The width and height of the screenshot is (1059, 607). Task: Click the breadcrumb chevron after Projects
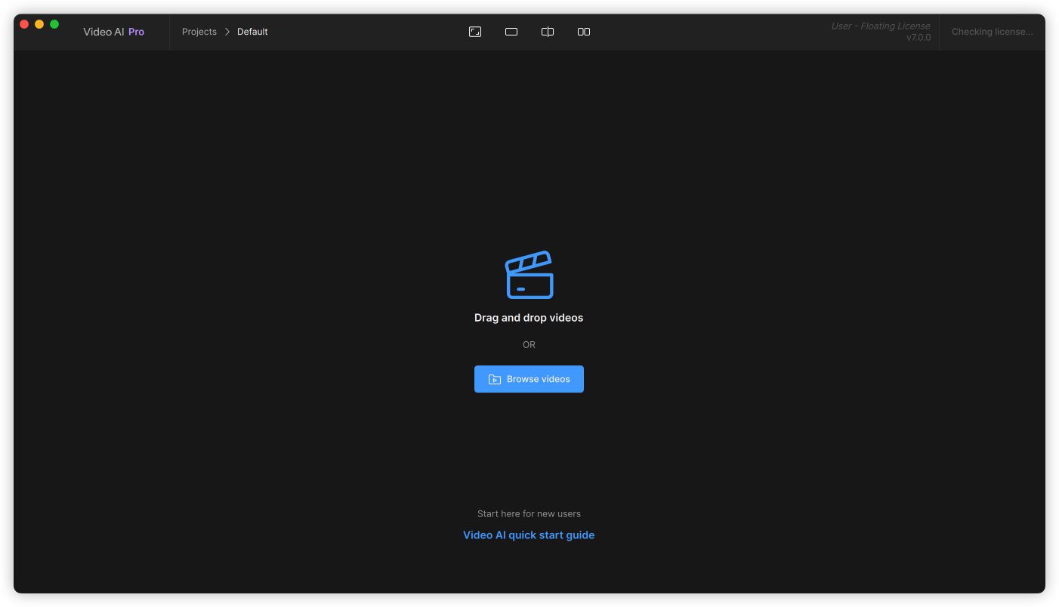click(227, 32)
